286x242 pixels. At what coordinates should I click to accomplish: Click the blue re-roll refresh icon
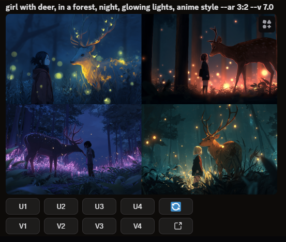(176, 206)
